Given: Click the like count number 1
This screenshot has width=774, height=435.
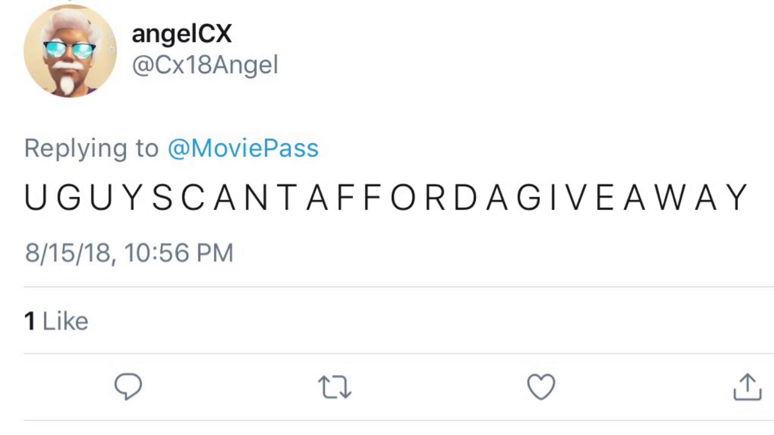Looking at the screenshot, I should (x=30, y=321).
